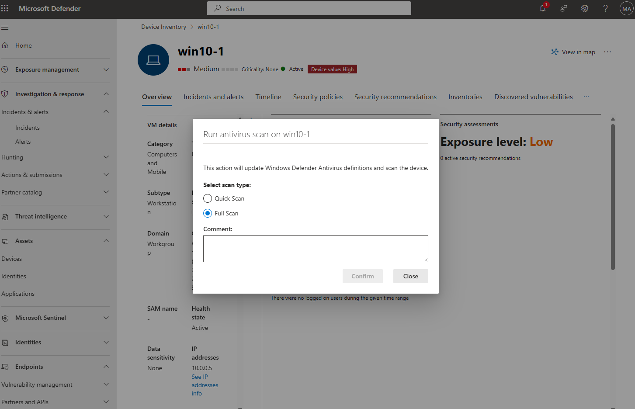635x409 pixels.
Task: Open the MA account avatar
Action: point(627,9)
